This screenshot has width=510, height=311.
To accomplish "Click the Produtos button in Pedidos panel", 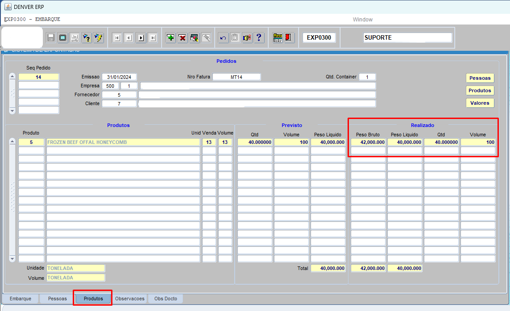I will pos(480,90).
